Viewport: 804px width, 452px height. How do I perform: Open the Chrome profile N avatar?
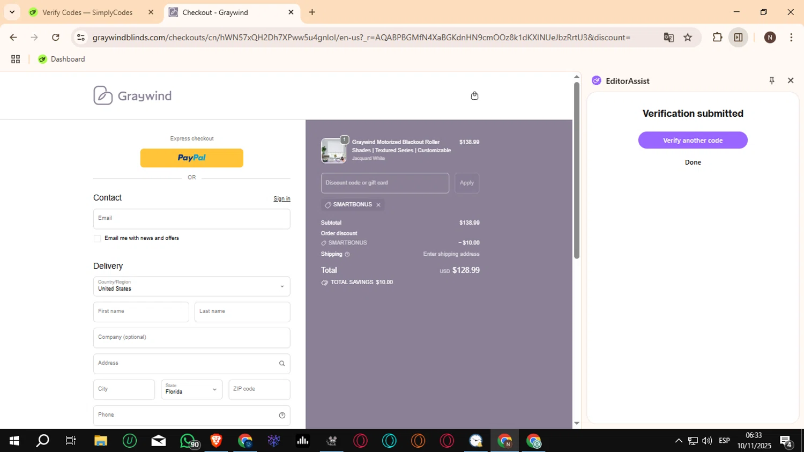[770, 37]
